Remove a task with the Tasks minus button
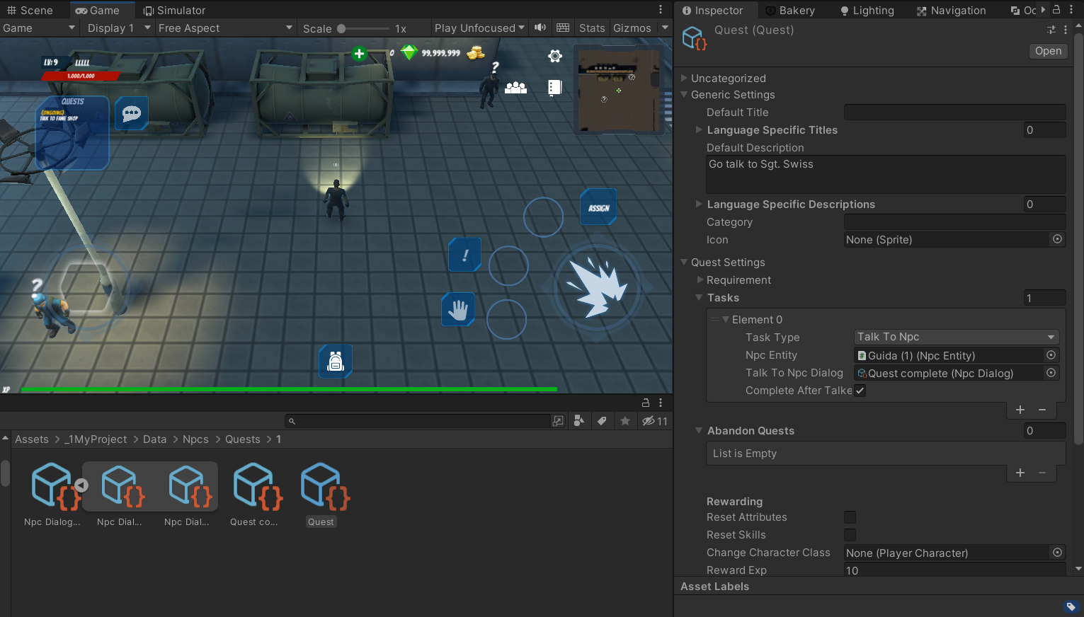The width and height of the screenshot is (1084, 617). [1042, 410]
